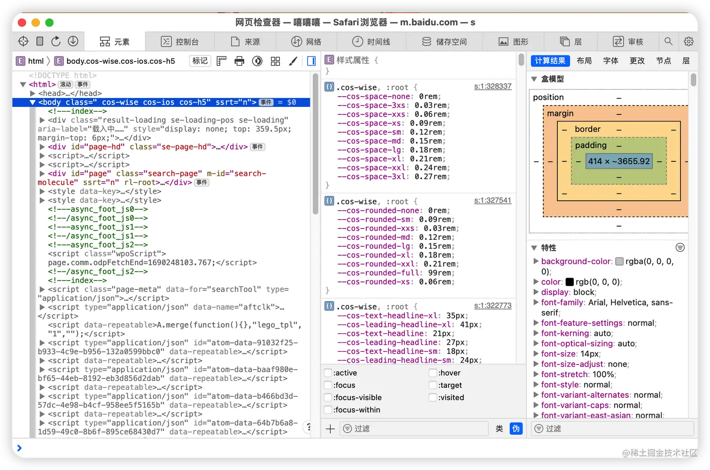
Task: Open the 图形 tab
Action: pyautogui.click(x=513, y=41)
